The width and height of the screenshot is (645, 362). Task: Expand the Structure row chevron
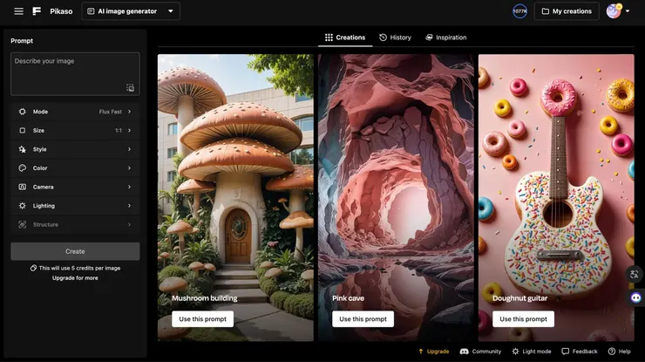(129, 224)
